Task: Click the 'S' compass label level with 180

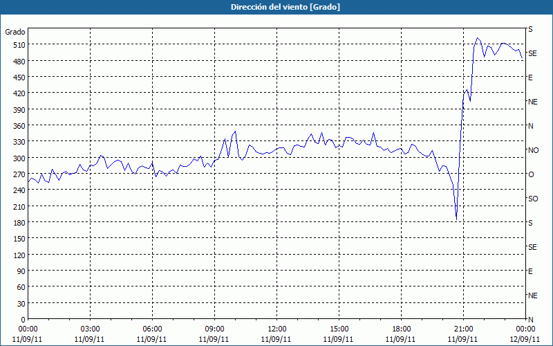Action: pos(530,223)
